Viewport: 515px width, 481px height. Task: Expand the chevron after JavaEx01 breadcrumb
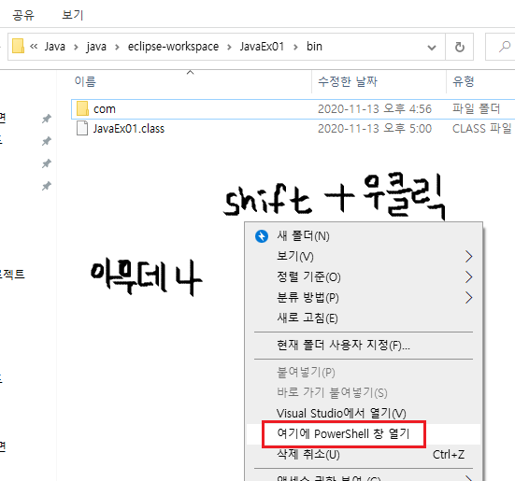295,48
